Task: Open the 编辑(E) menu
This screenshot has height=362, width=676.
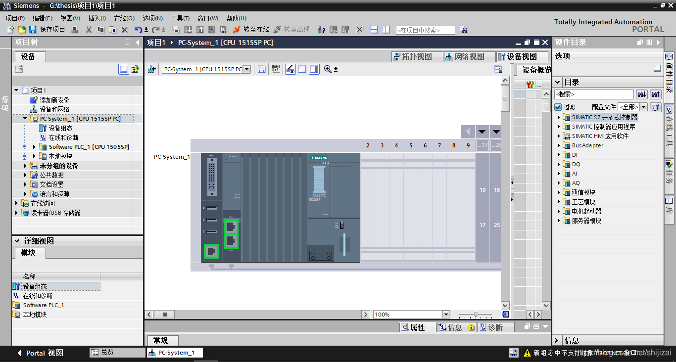Action: click(x=43, y=18)
